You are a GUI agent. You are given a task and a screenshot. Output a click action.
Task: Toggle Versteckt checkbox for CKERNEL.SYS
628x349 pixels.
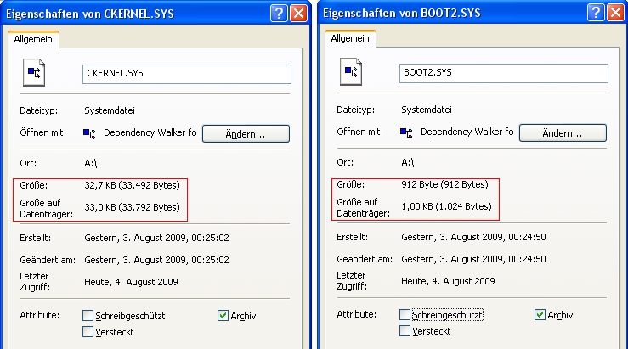point(88,331)
